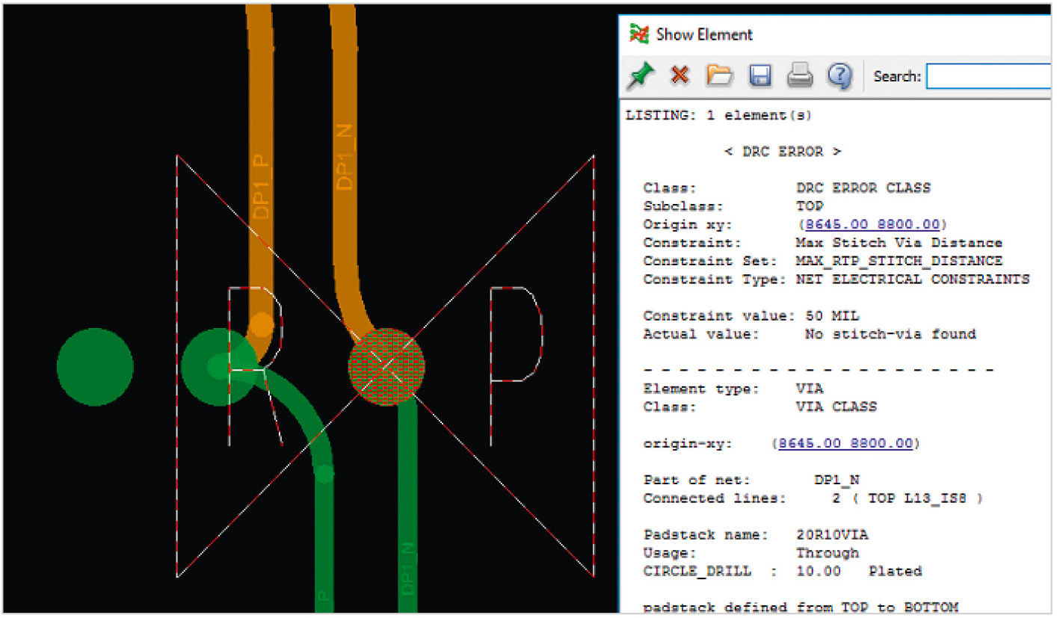Open help with the question mark icon

click(x=840, y=75)
